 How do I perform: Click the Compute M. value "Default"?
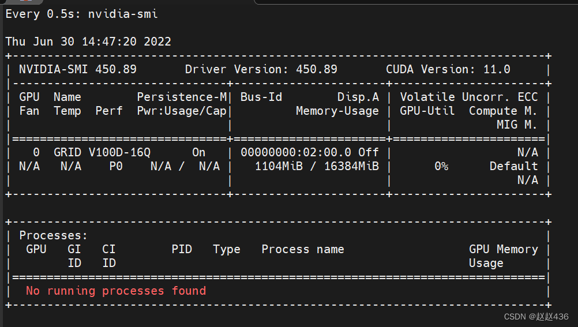(x=513, y=166)
